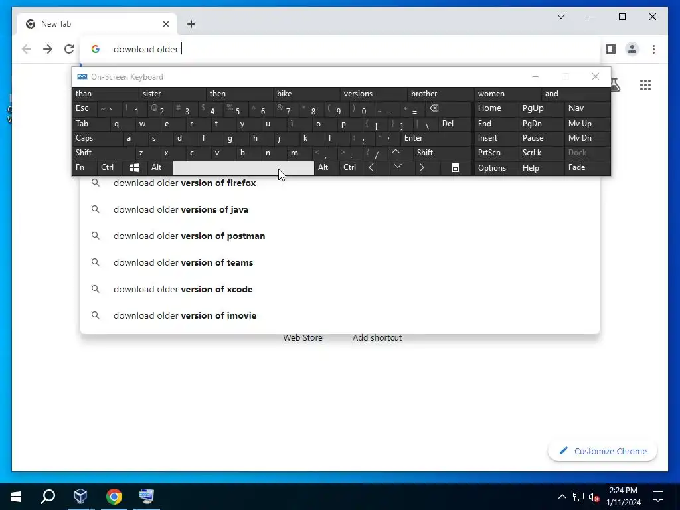Toggle the left Ctrl key on the On-Screen Keyboard
Screen dimensions: 680x510
pos(110,168)
